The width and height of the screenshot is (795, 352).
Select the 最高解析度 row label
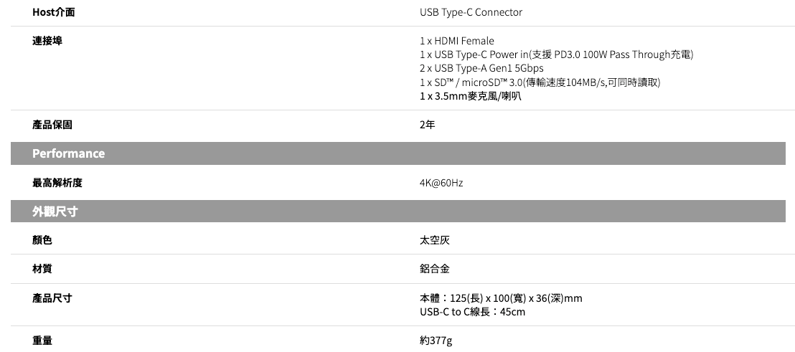57,183
